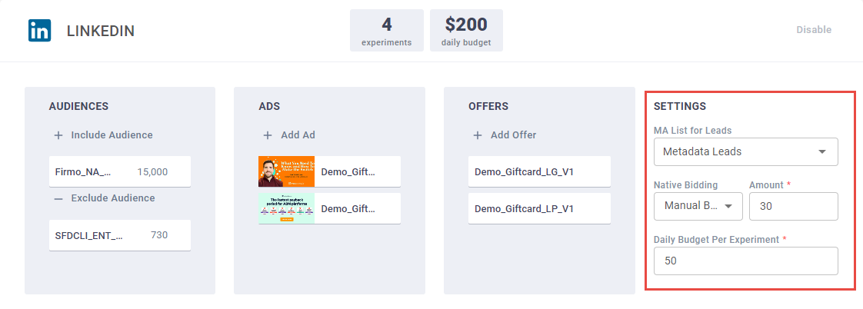The width and height of the screenshot is (863, 309).
Task: Click the plus icon beside Include Audience
Action: pyautogui.click(x=58, y=135)
